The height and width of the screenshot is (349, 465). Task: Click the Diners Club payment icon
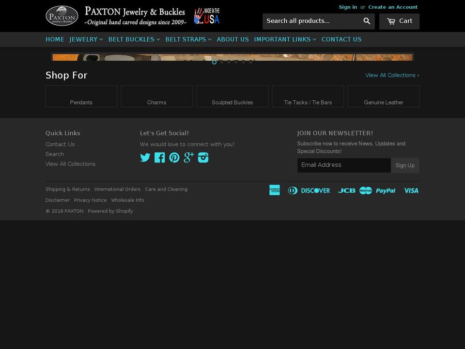point(293,190)
